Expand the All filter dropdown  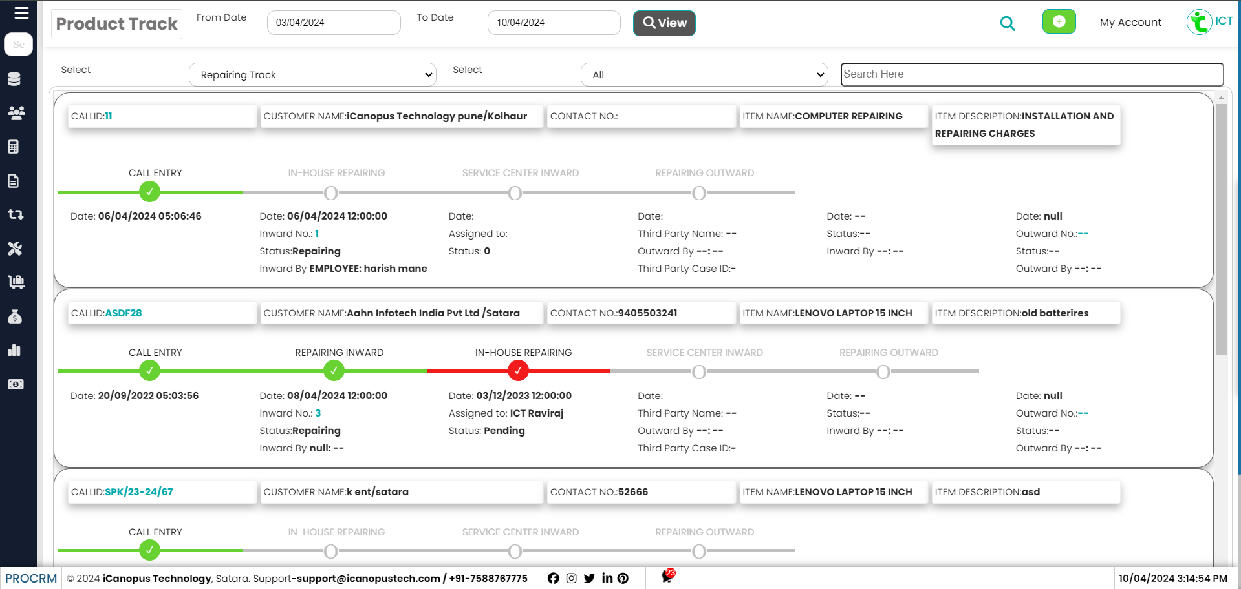tap(704, 74)
